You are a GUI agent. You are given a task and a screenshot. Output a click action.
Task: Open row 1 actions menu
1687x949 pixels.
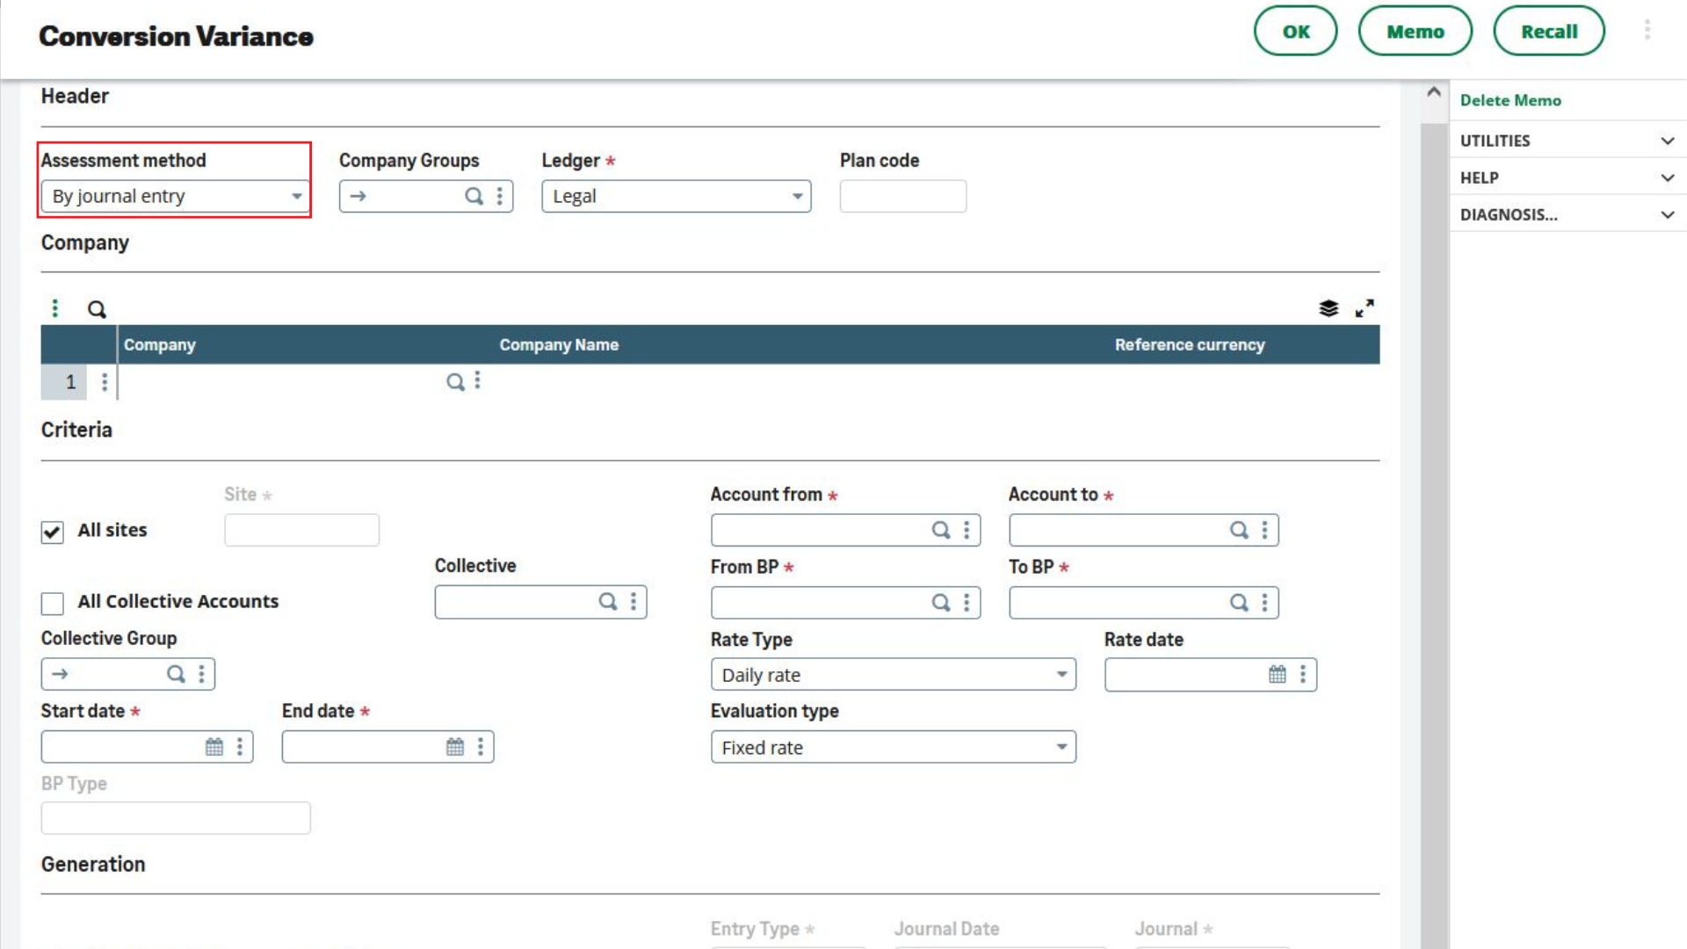pos(105,381)
